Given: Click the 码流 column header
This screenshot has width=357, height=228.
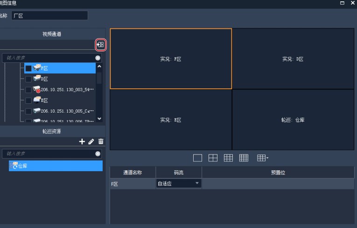Looking at the screenshot, I should click(x=179, y=173).
